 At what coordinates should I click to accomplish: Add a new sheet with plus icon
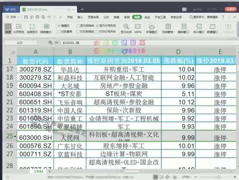click(x=49, y=171)
